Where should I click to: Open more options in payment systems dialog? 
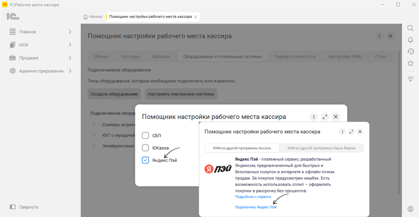click(314, 117)
